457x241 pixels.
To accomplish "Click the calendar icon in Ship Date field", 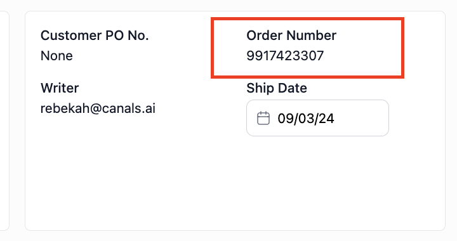I will pos(263,118).
